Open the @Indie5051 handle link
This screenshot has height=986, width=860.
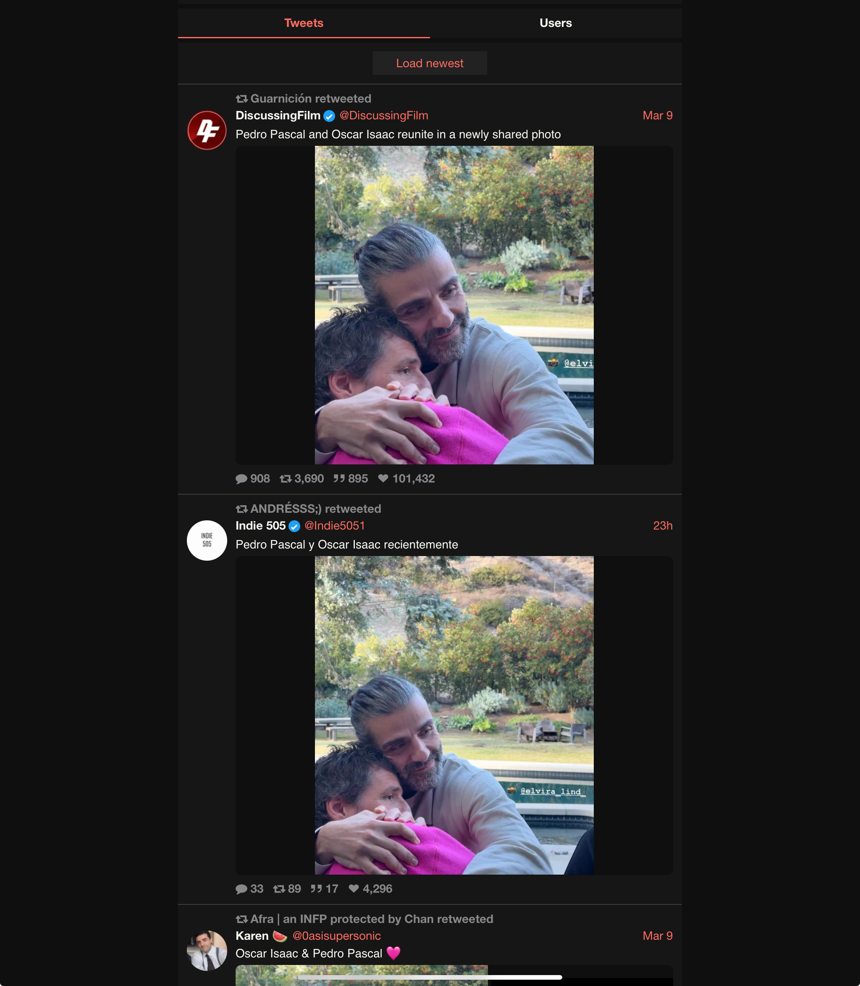(335, 526)
